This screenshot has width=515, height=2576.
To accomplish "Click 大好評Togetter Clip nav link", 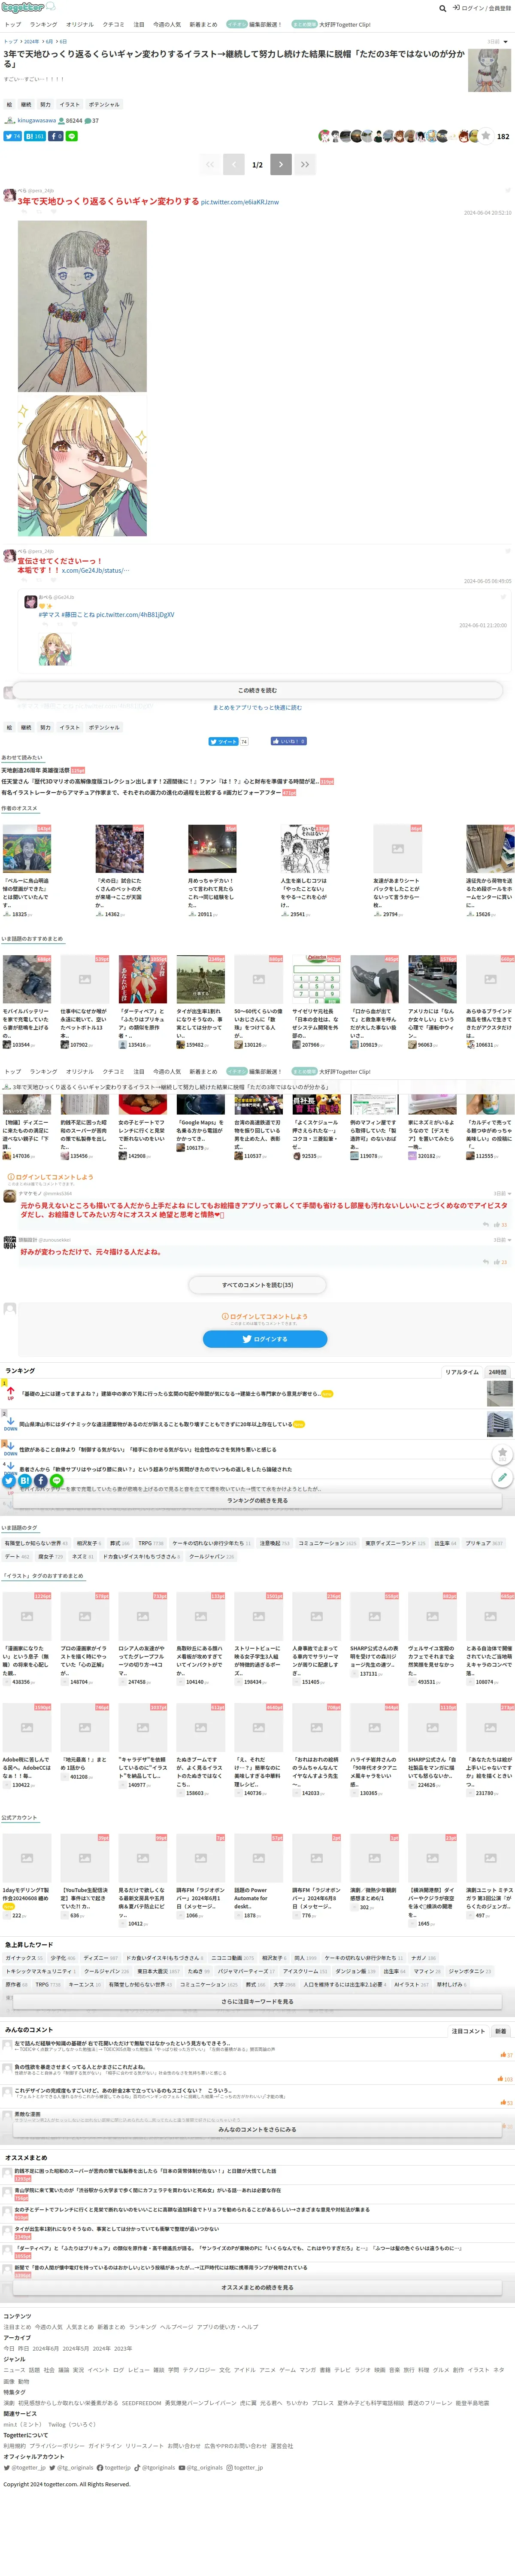I will coord(331,24).
